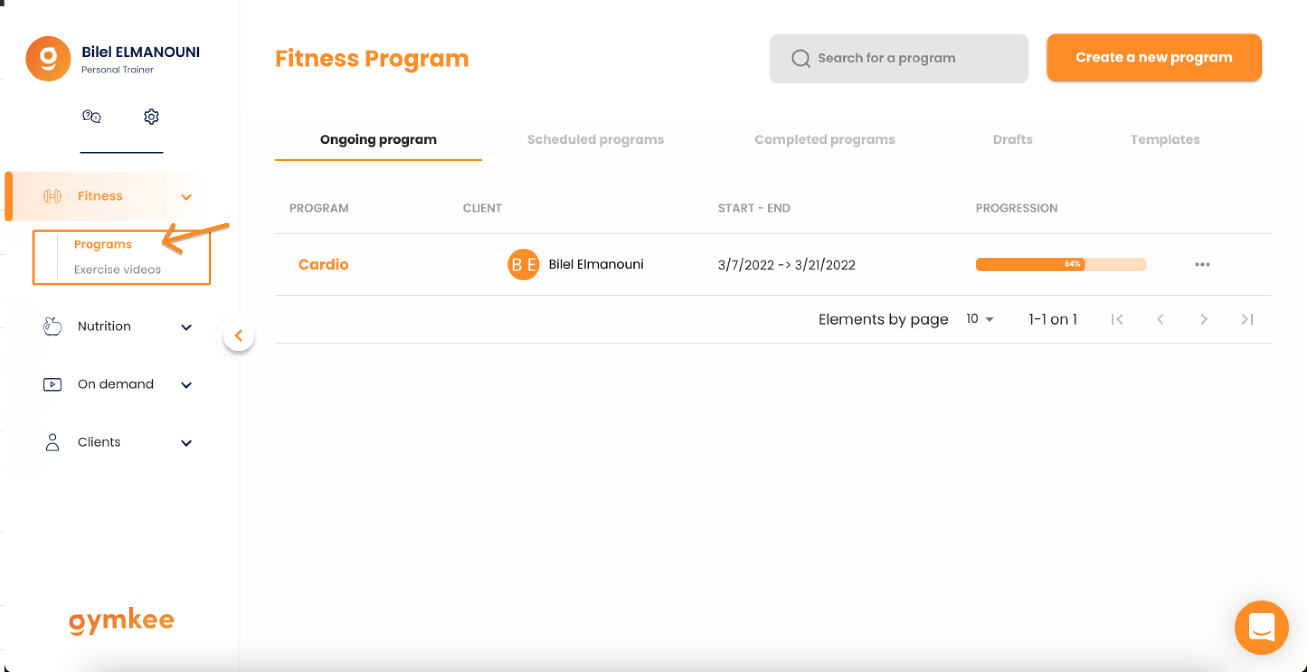Open the elements by page dropdown

tap(980, 319)
